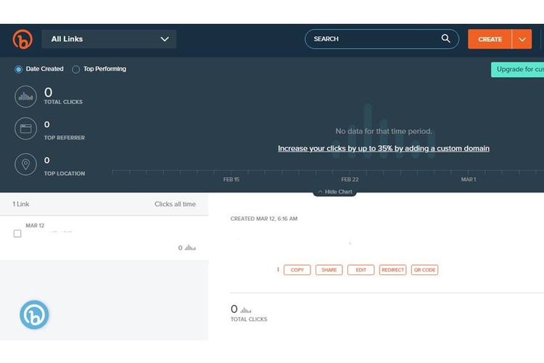Click the Top Location pin icon

pyautogui.click(x=26, y=165)
